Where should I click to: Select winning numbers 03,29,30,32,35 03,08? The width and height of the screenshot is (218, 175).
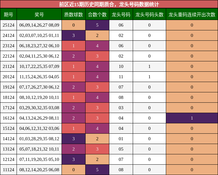(x=39, y=108)
